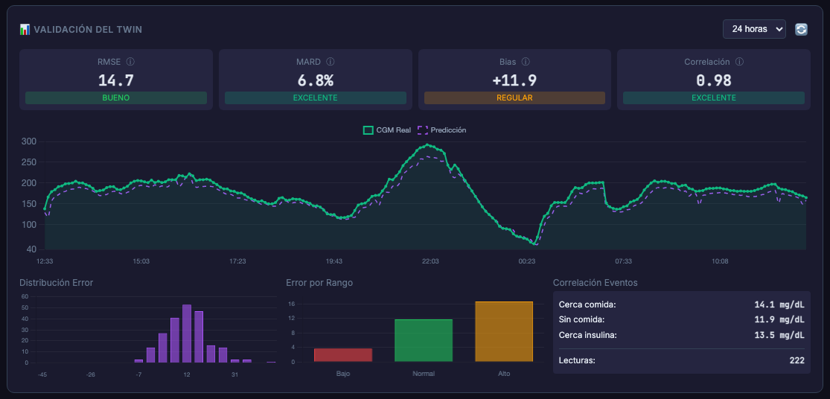Screen dimensions: 830x399
Task: Open the 24 horas dropdown
Action: pos(754,29)
